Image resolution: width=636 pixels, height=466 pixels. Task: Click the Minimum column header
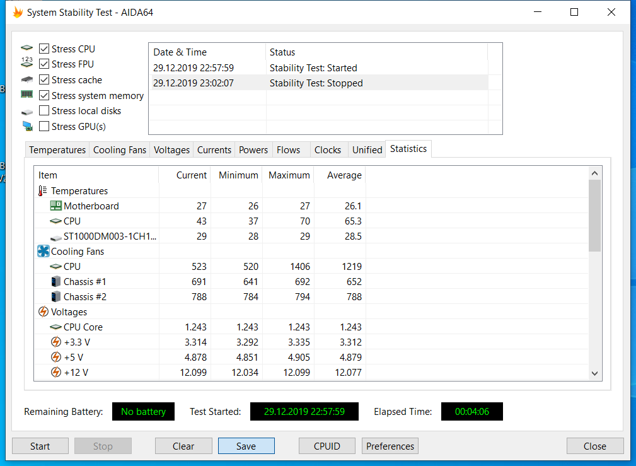coord(236,175)
